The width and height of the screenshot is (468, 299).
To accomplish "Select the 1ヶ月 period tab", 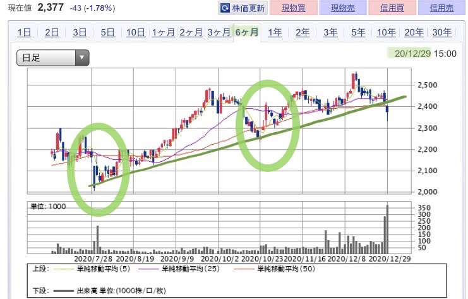I will coord(163,32).
